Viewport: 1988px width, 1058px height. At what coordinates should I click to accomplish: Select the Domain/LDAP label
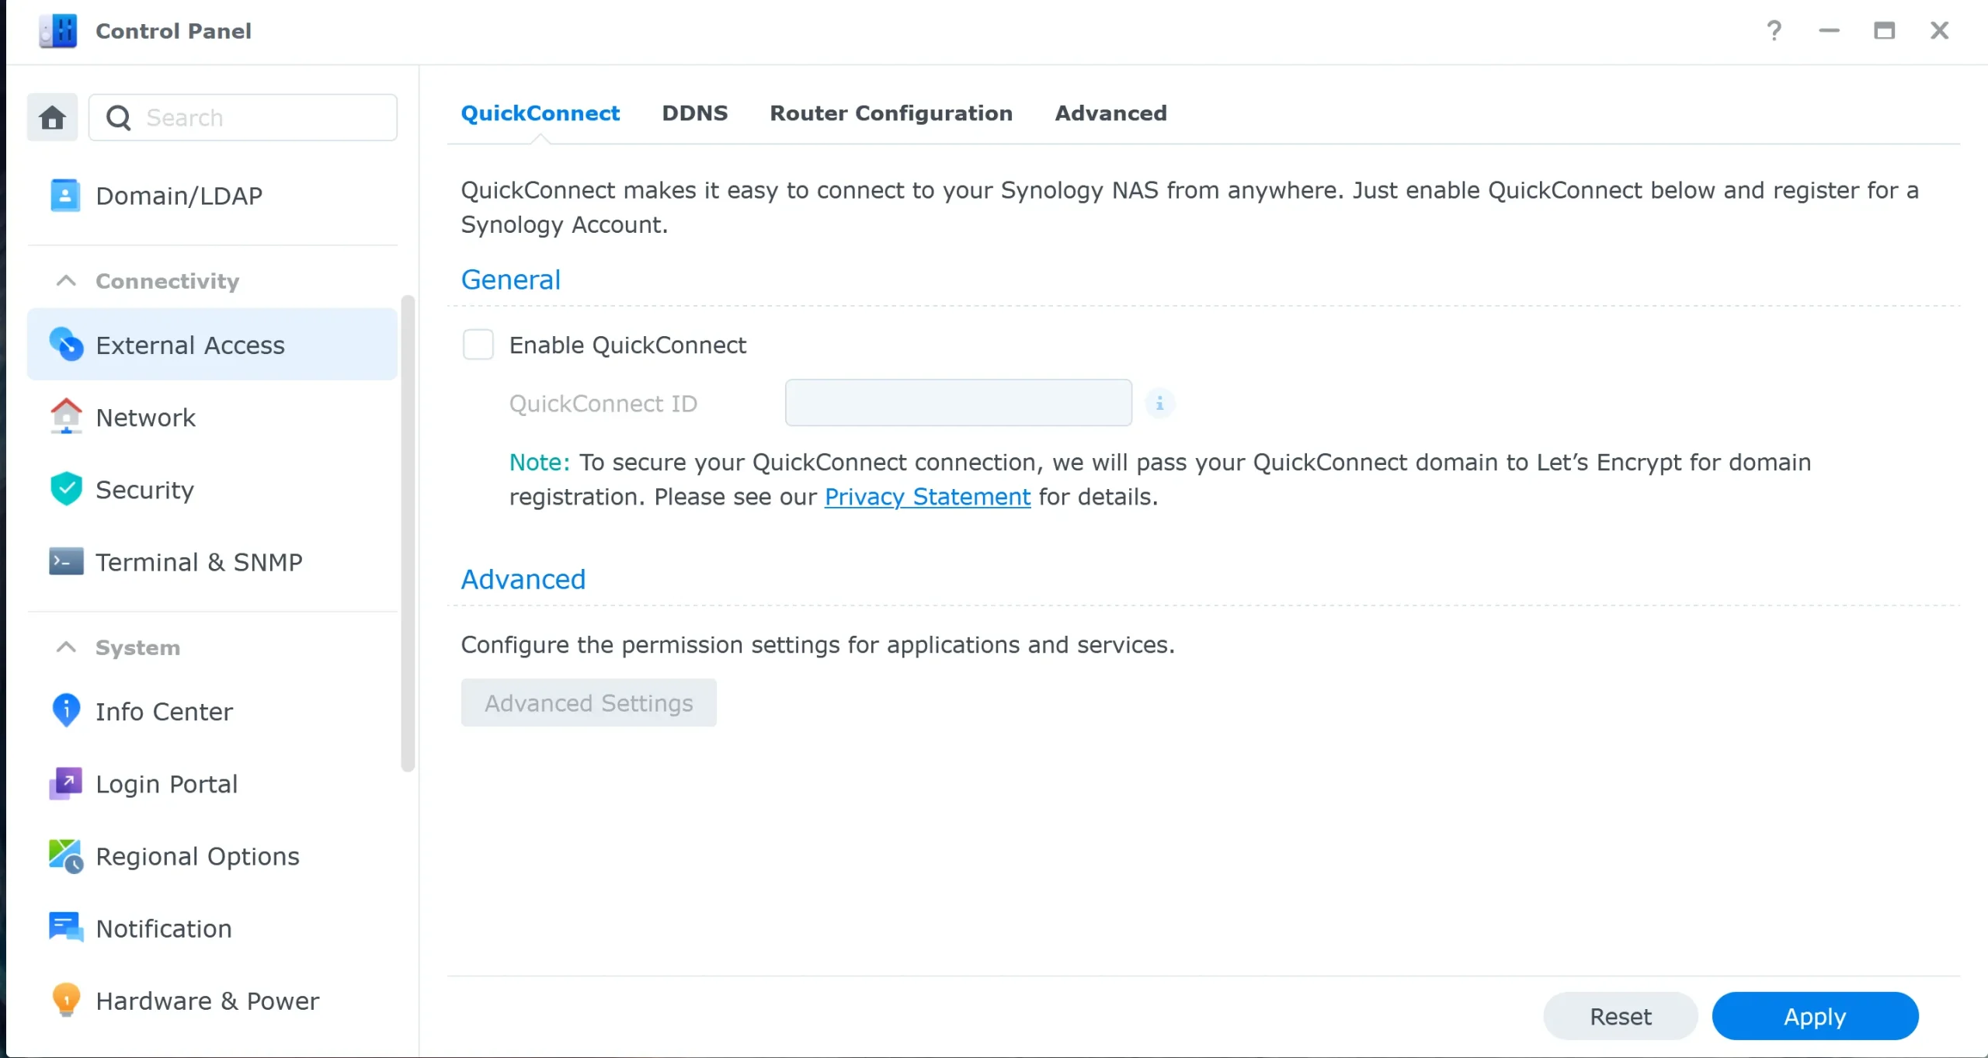(x=179, y=196)
